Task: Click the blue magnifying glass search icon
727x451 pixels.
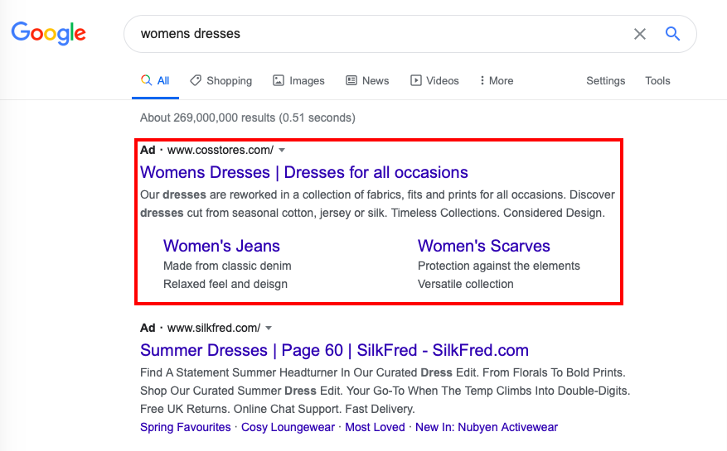Action: (672, 34)
